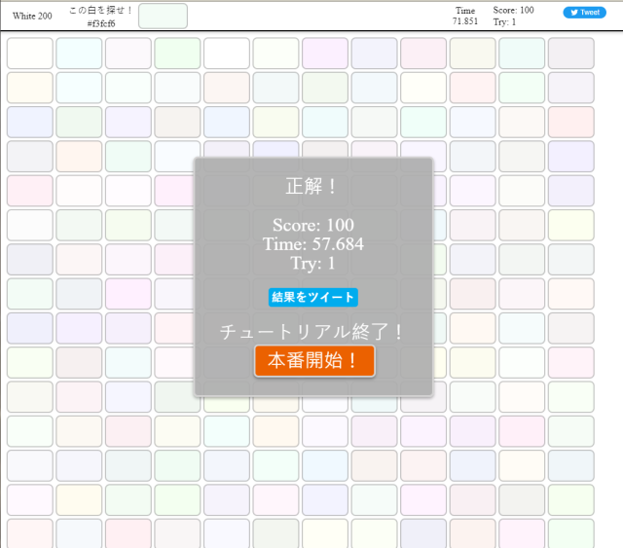
Task: Click the Twitter bird icon in Tweet button
Action: (574, 13)
